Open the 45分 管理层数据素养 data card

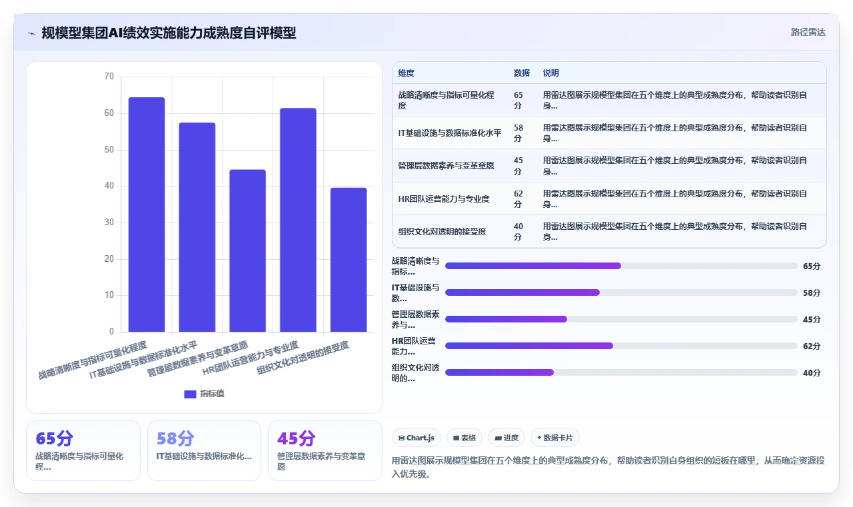[x=325, y=450]
